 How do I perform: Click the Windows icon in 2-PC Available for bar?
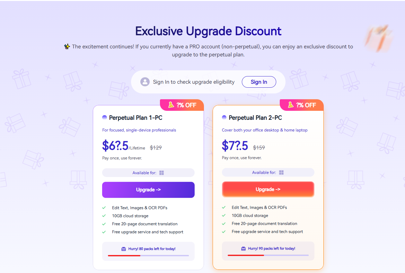click(x=281, y=172)
